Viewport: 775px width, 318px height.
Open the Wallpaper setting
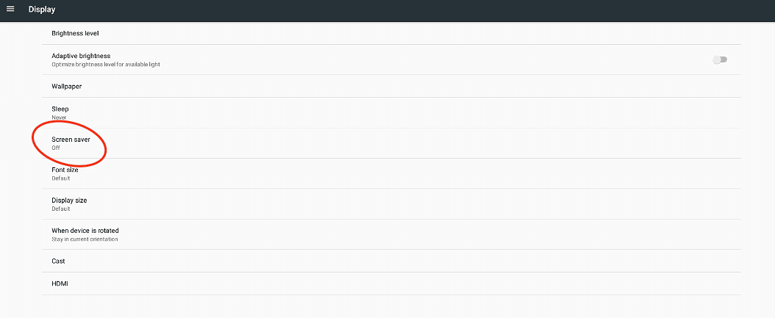point(391,86)
